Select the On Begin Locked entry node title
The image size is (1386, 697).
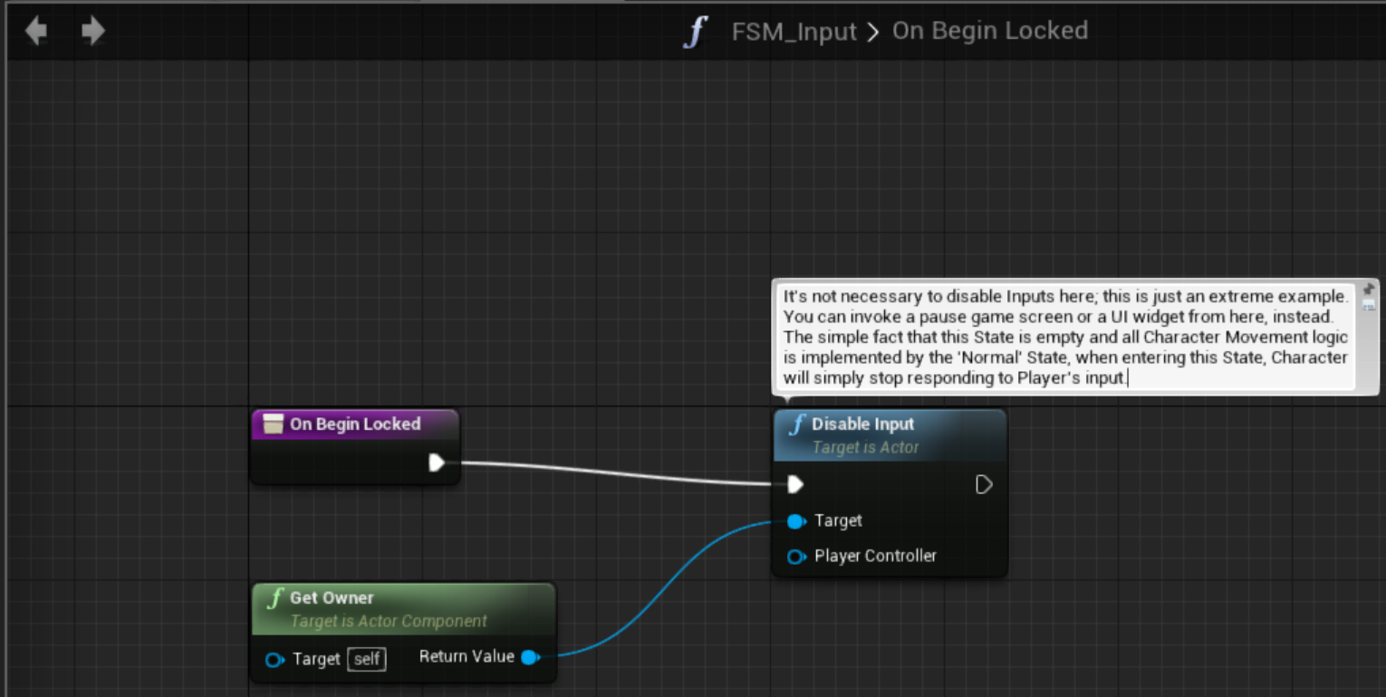tap(354, 424)
